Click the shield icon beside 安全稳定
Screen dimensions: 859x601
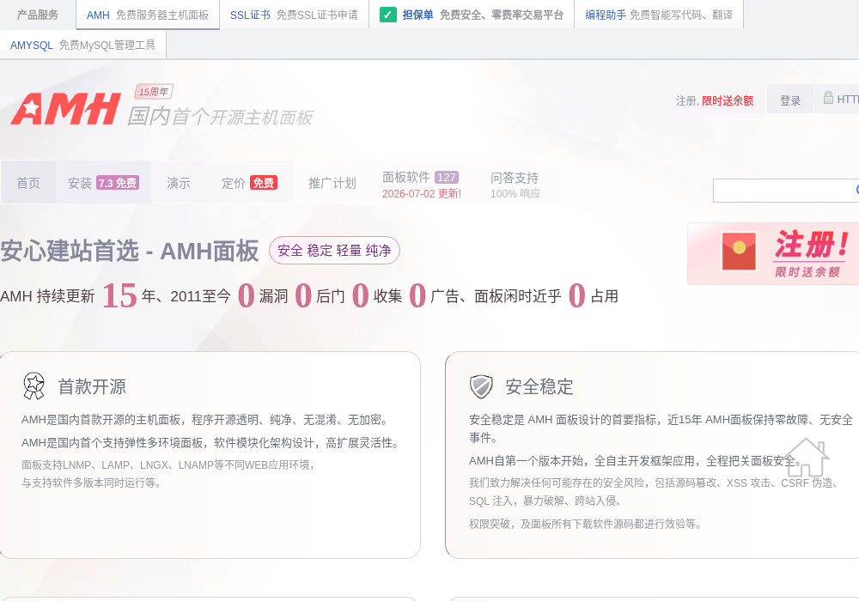click(x=481, y=386)
